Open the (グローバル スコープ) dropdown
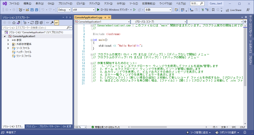This screenshot has height=135, width=254. coord(159,22)
